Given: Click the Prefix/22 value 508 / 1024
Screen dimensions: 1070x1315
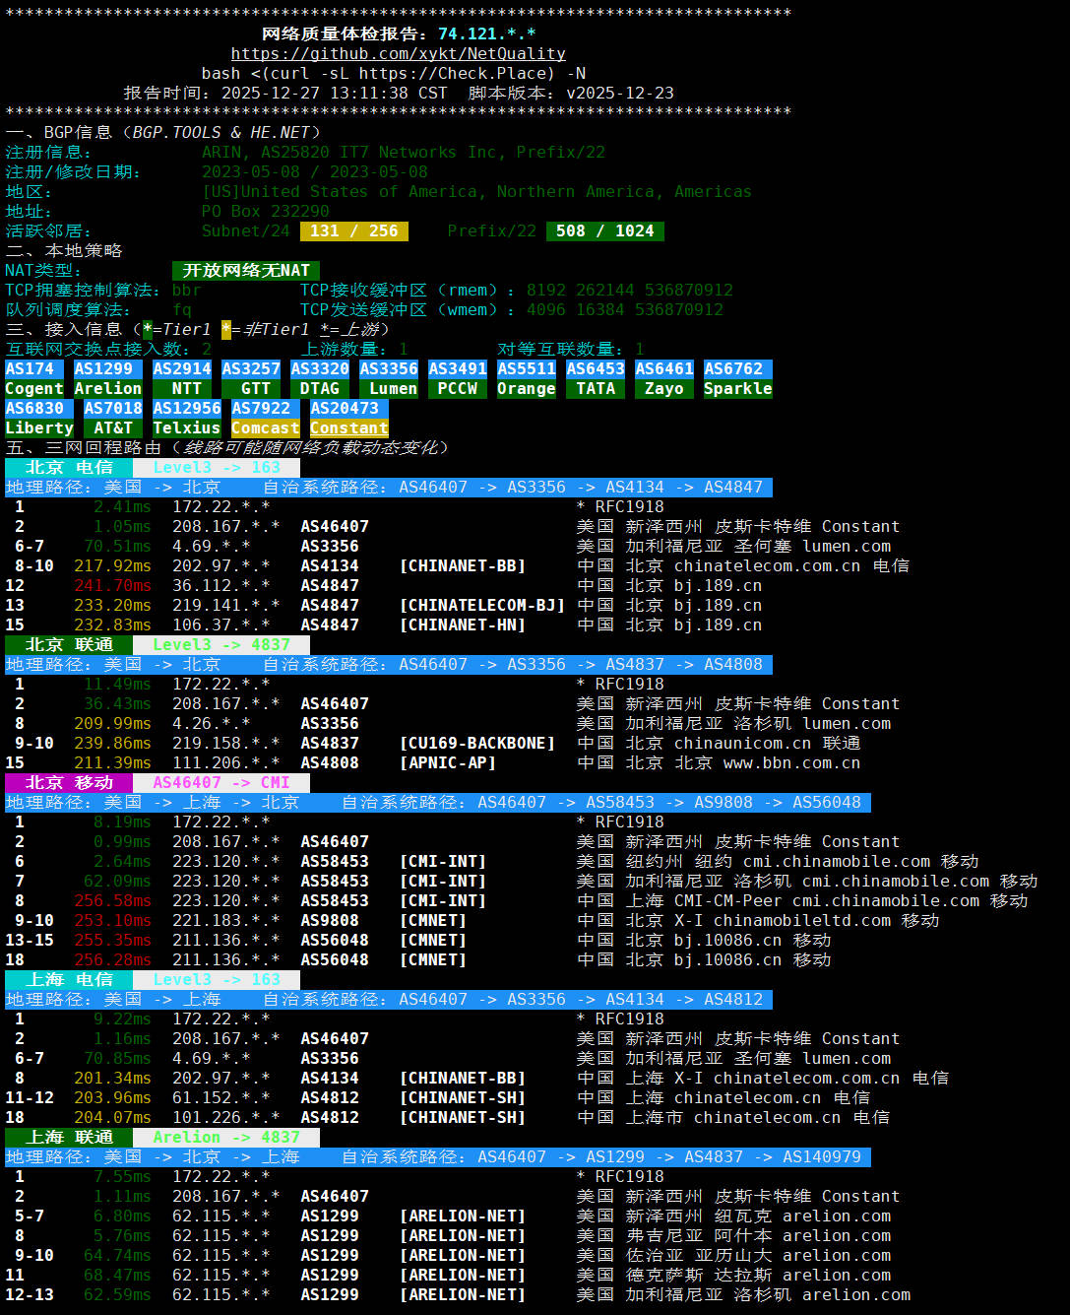Looking at the screenshot, I should 604,231.
